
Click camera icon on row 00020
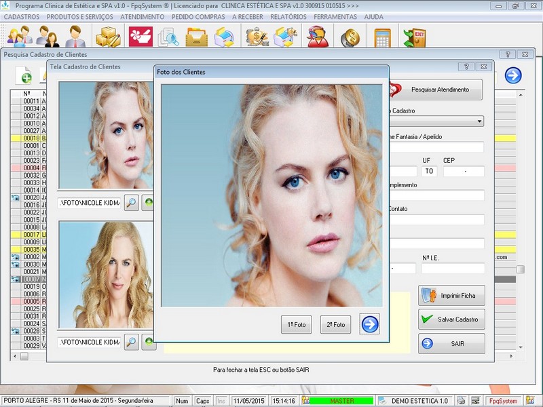(15, 197)
